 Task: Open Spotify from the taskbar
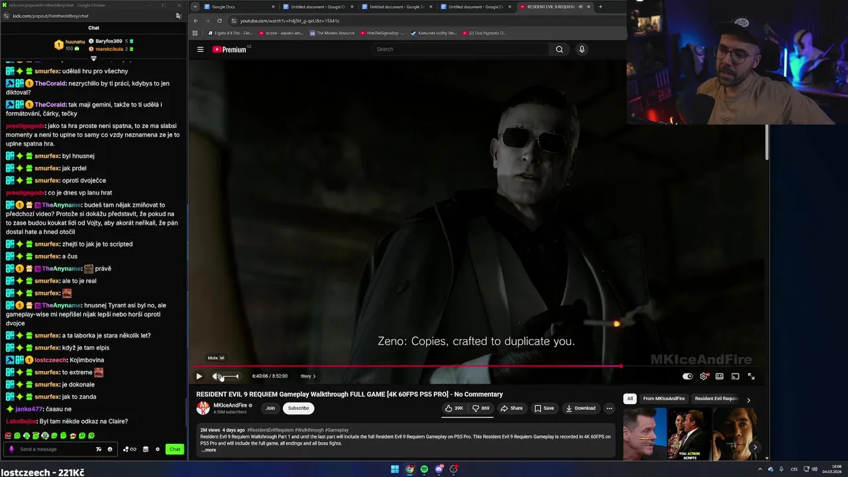point(425,469)
